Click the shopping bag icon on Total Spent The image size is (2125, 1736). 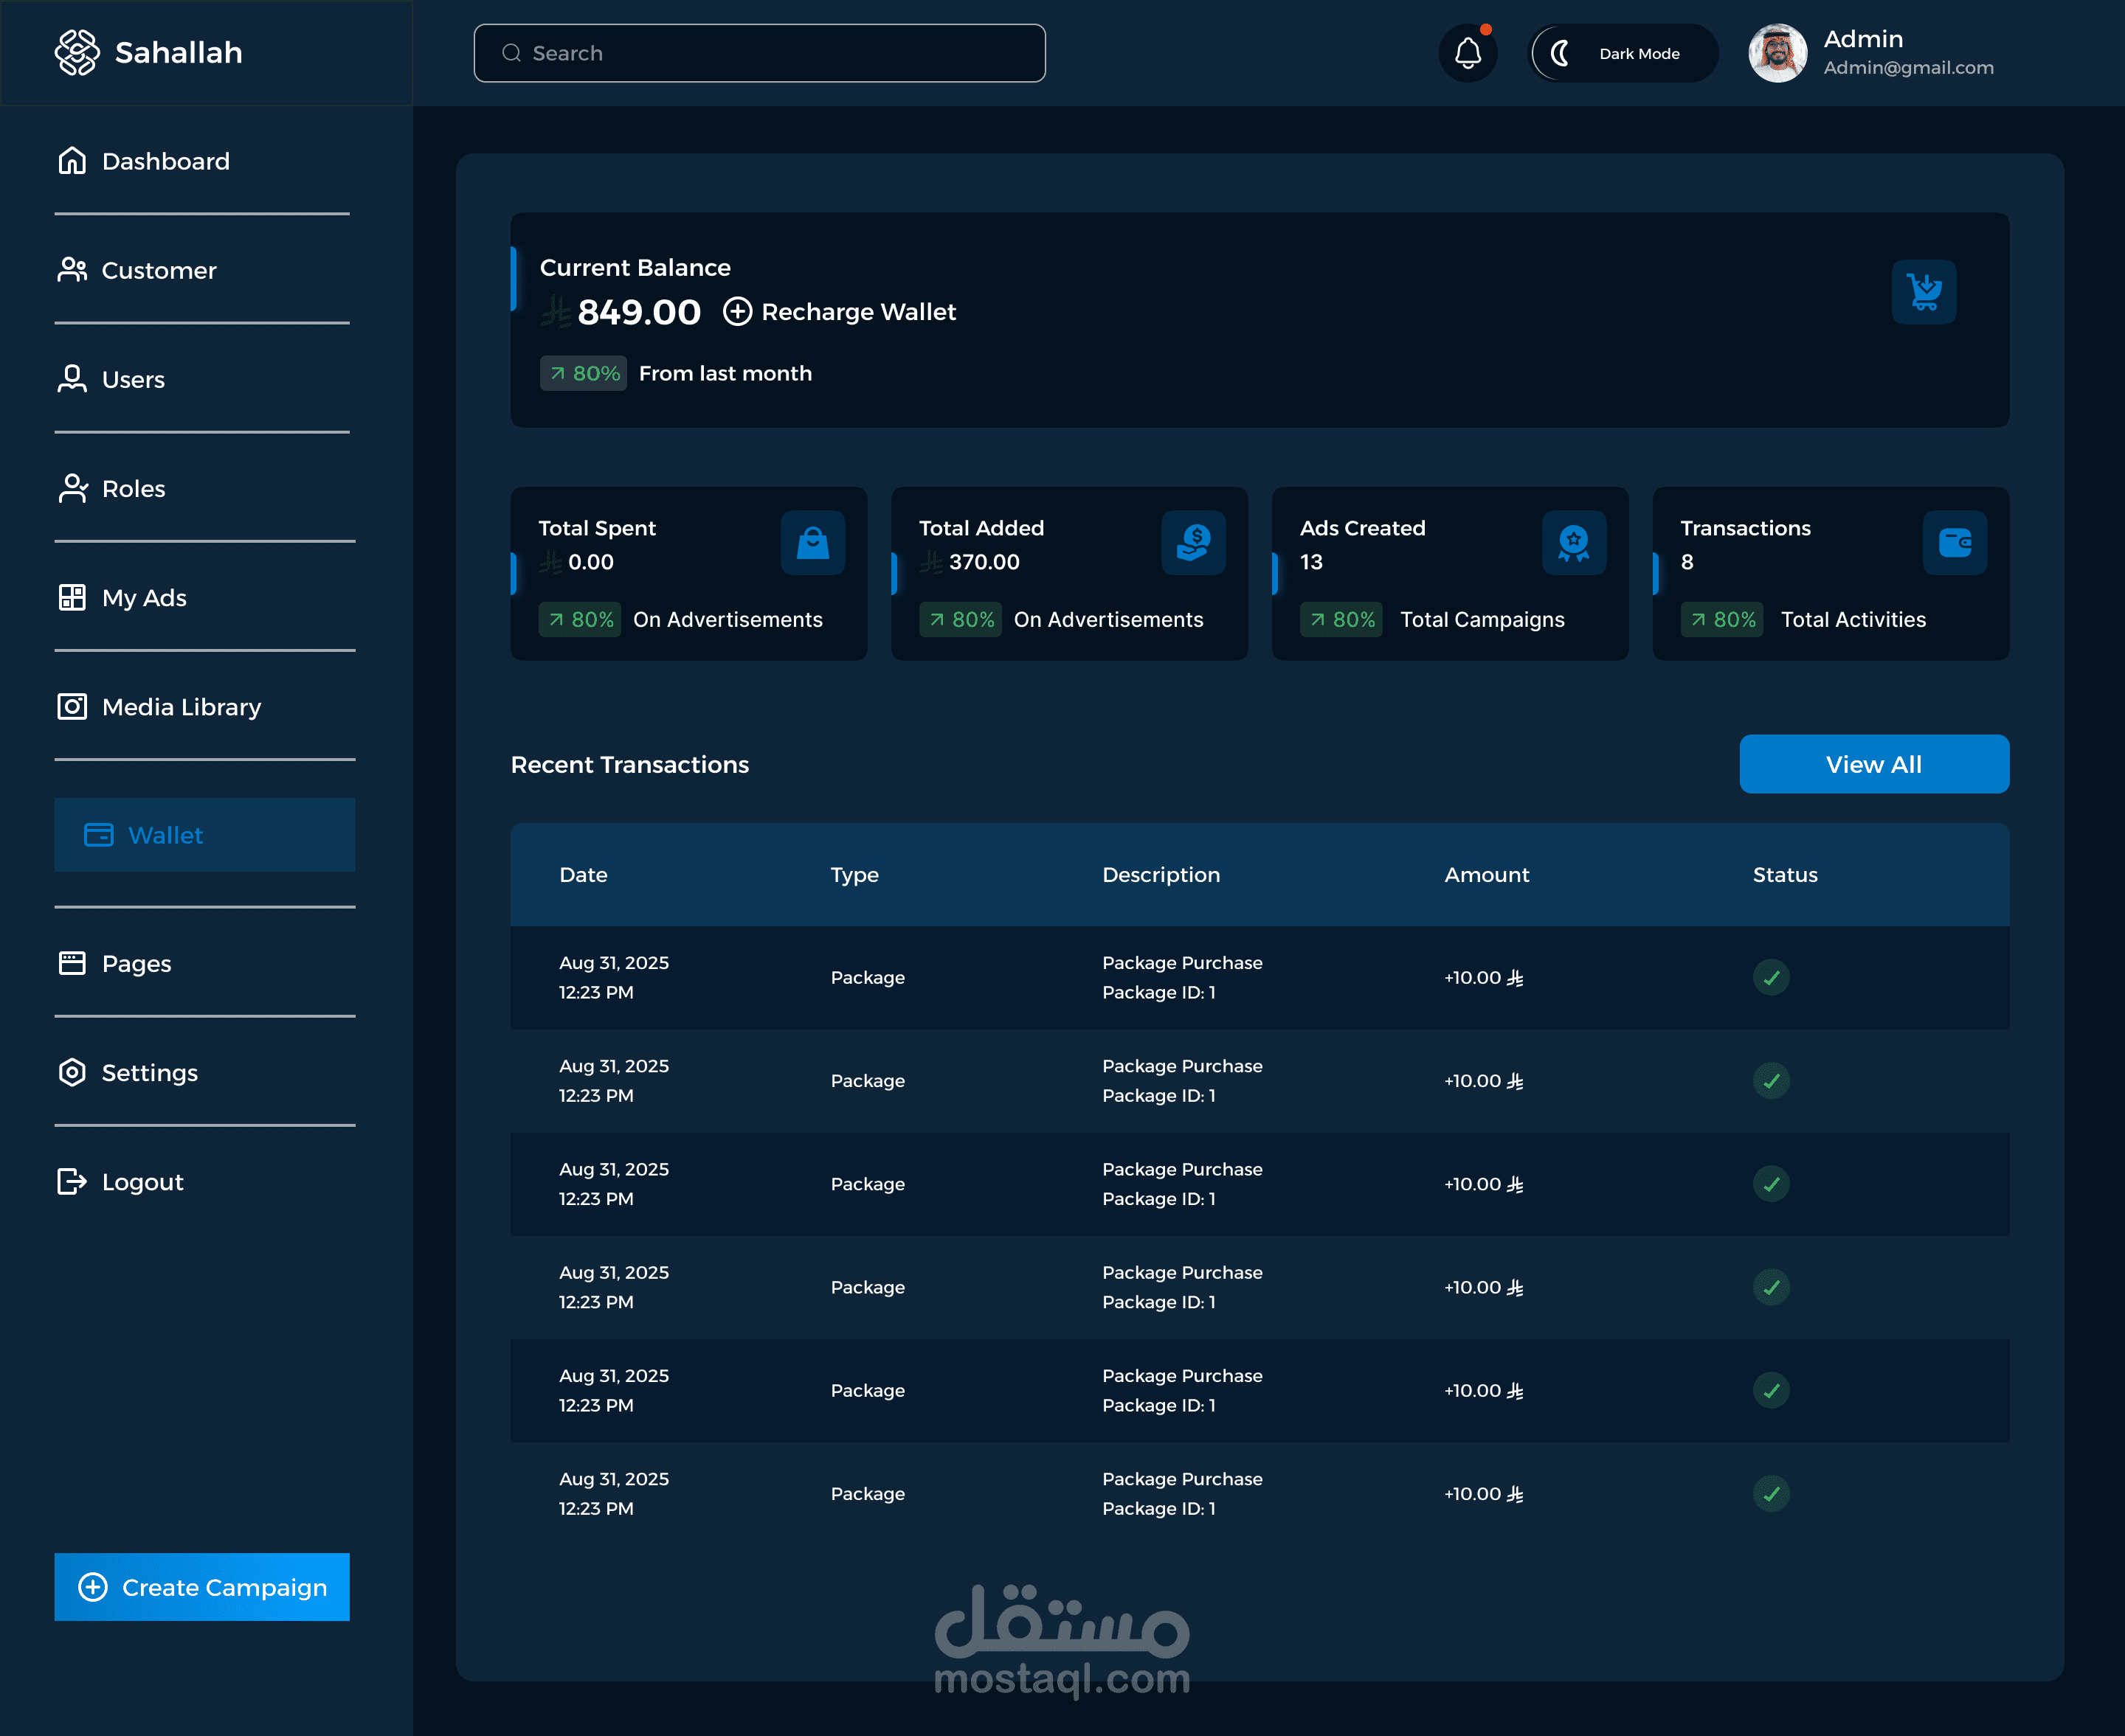[812, 543]
